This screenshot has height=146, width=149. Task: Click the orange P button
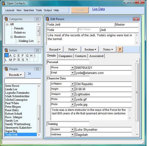click(x=120, y=49)
